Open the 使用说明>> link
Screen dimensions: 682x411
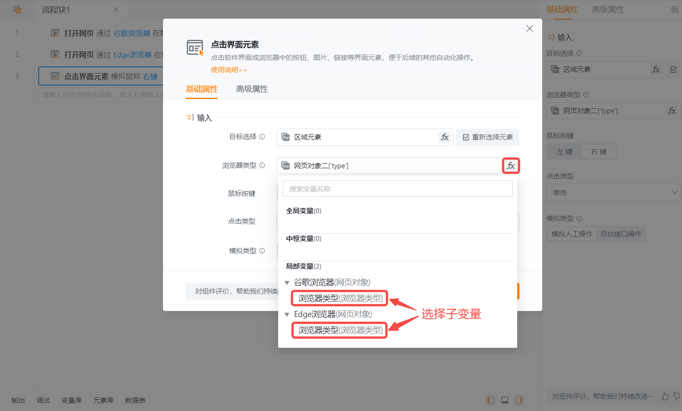[x=229, y=70]
